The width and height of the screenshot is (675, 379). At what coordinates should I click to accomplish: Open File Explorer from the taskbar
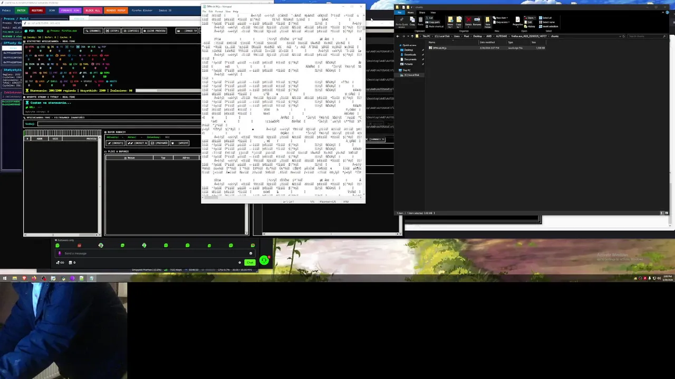tap(15, 278)
